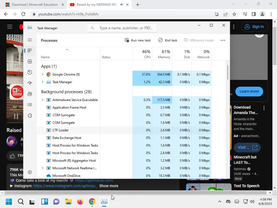Click Visit button on Amanda ad

(247, 147)
